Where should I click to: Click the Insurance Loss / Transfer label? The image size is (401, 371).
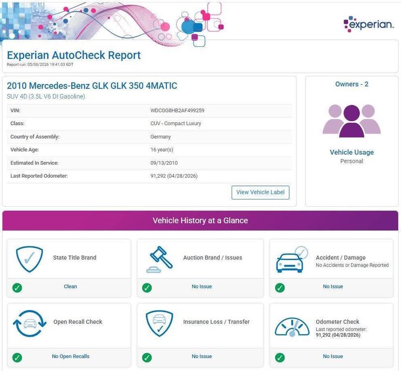click(216, 322)
